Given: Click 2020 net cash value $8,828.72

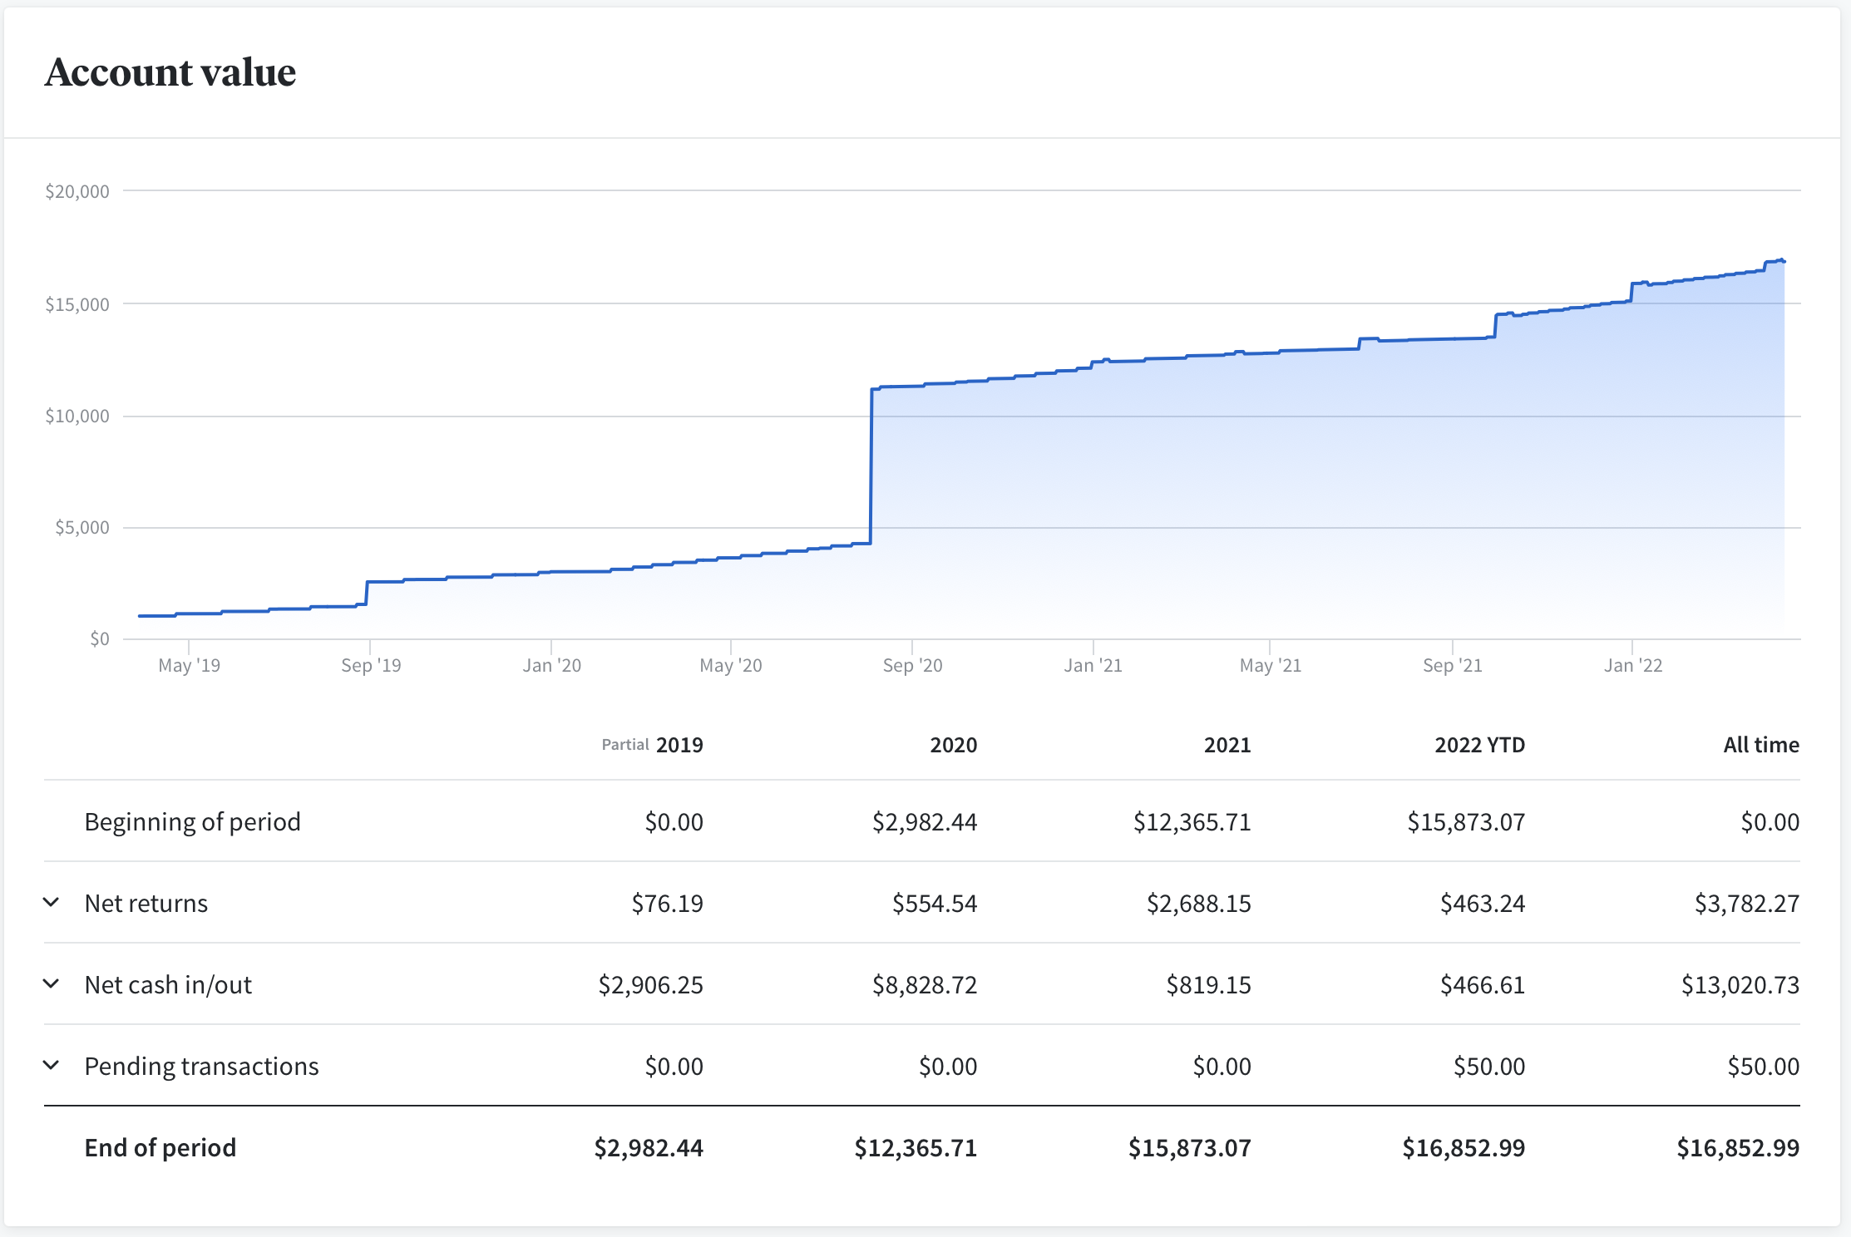Looking at the screenshot, I should [x=925, y=984].
